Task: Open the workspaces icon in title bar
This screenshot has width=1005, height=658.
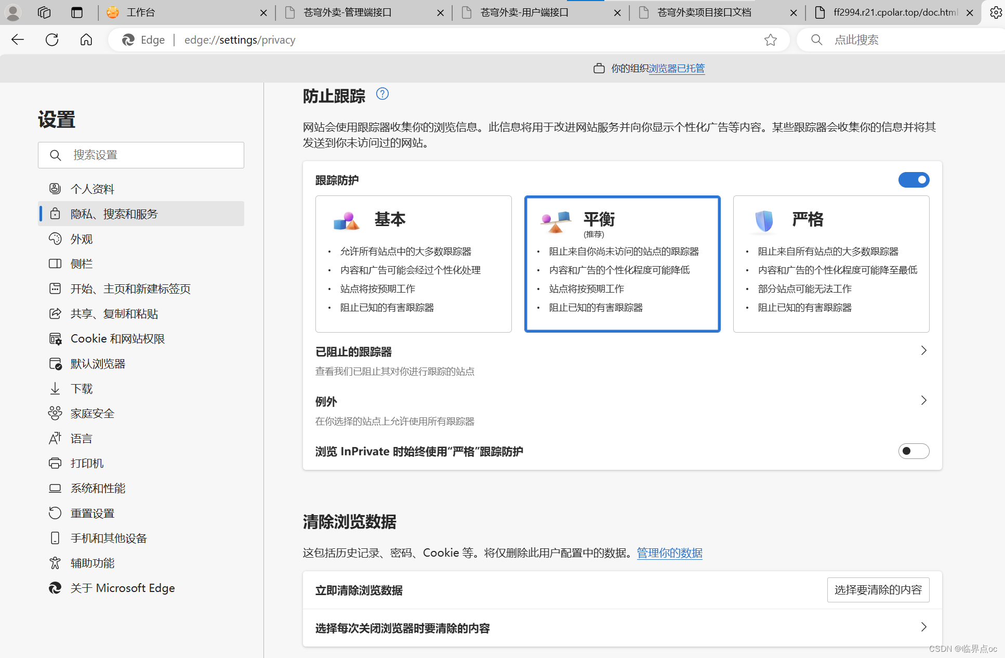Action: click(44, 12)
